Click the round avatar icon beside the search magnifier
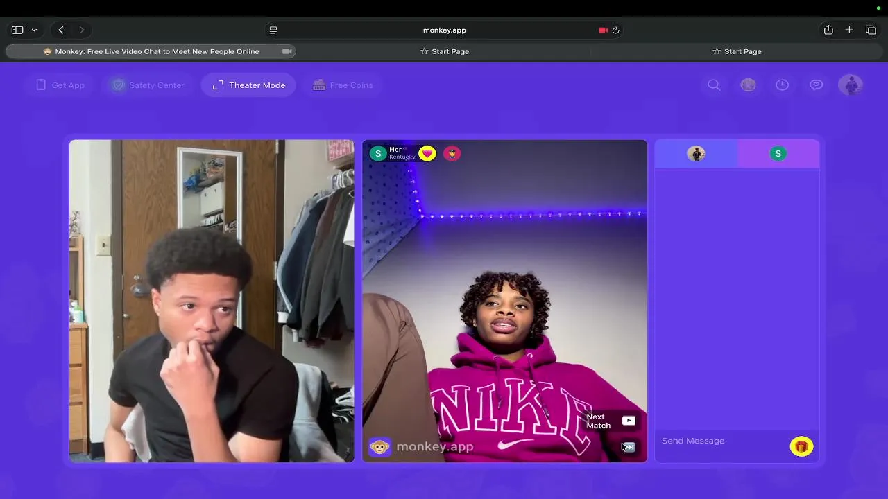Screen dimensions: 888x499 (748, 85)
